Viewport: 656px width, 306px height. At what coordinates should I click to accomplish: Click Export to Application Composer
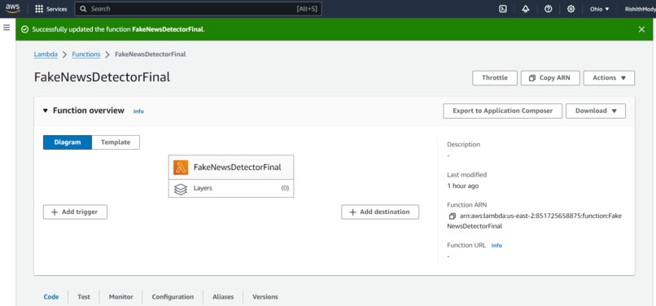pos(502,111)
